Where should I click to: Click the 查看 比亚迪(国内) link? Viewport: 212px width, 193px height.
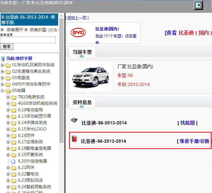click(x=188, y=33)
